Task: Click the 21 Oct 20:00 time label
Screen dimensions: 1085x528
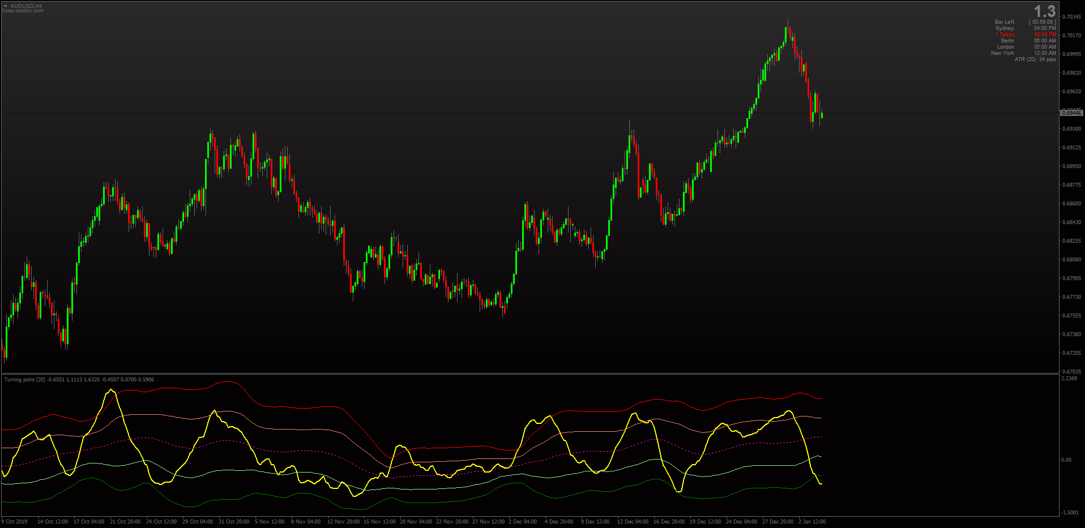Action: pos(125,522)
